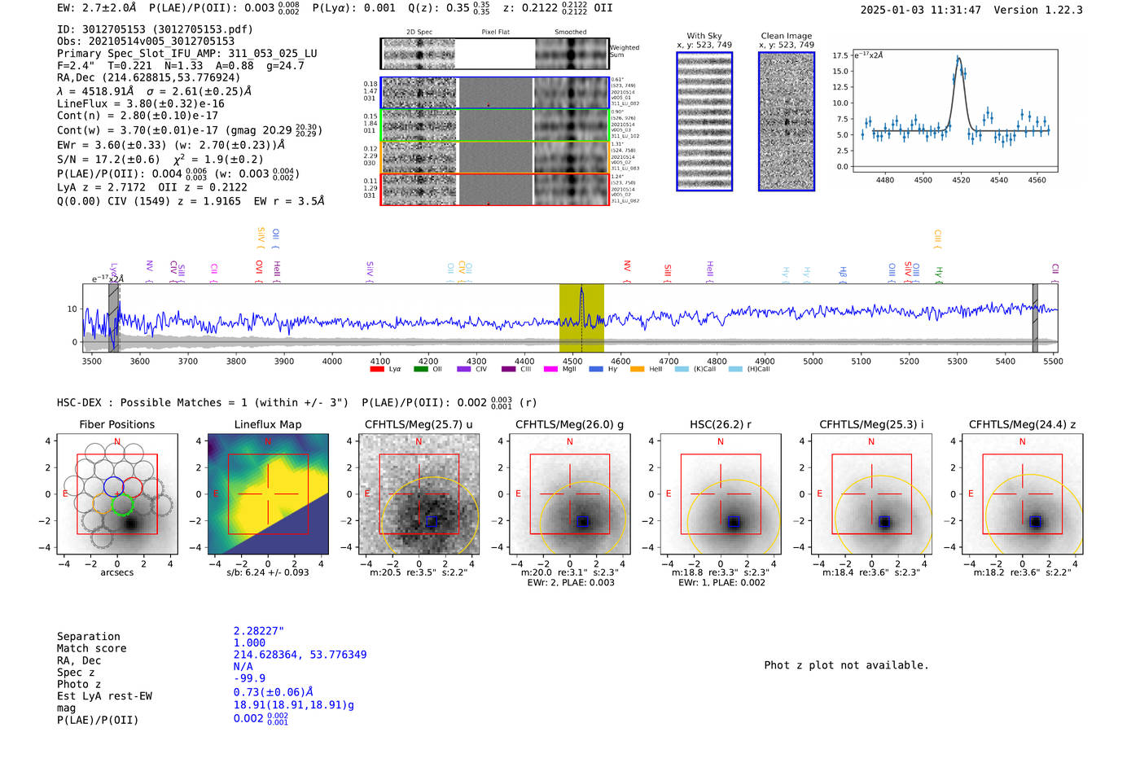Open the Fiber Positions panel
The width and height of the screenshot is (1140, 776).
(x=117, y=493)
